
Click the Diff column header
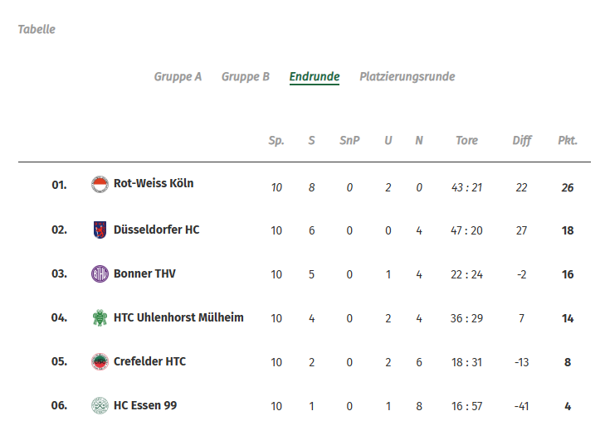521,141
